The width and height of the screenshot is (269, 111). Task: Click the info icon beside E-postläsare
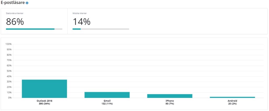(27, 3)
